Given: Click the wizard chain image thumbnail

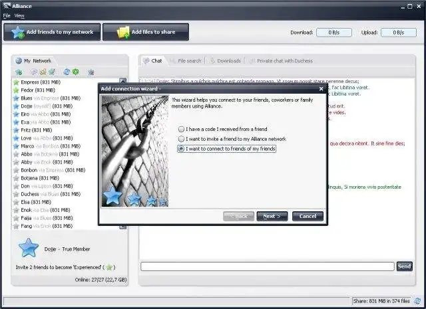Looking at the screenshot, I should [135, 151].
